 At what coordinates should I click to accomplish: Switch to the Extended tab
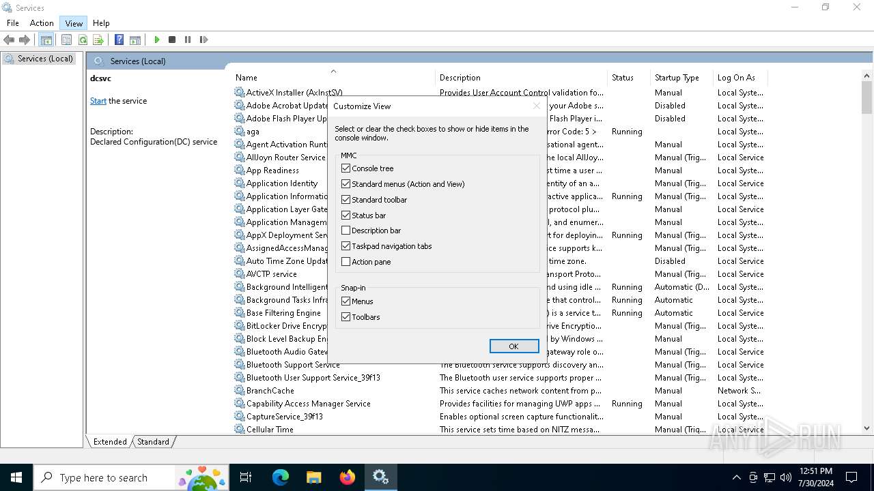pyautogui.click(x=110, y=441)
